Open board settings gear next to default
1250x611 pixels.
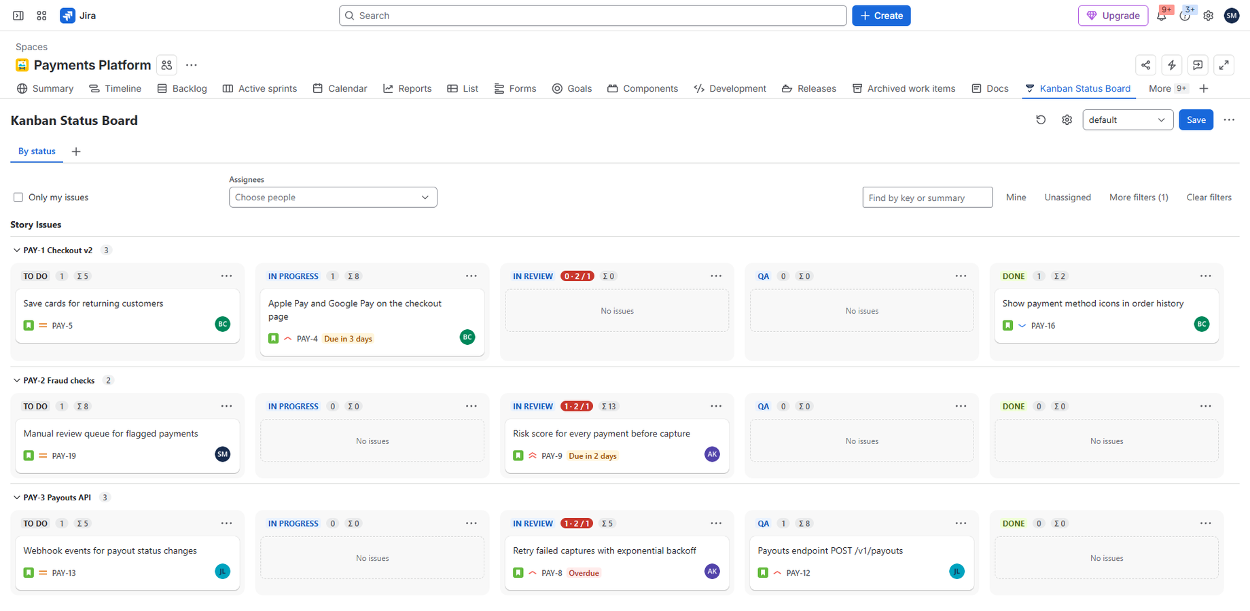[x=1067, y=120]
